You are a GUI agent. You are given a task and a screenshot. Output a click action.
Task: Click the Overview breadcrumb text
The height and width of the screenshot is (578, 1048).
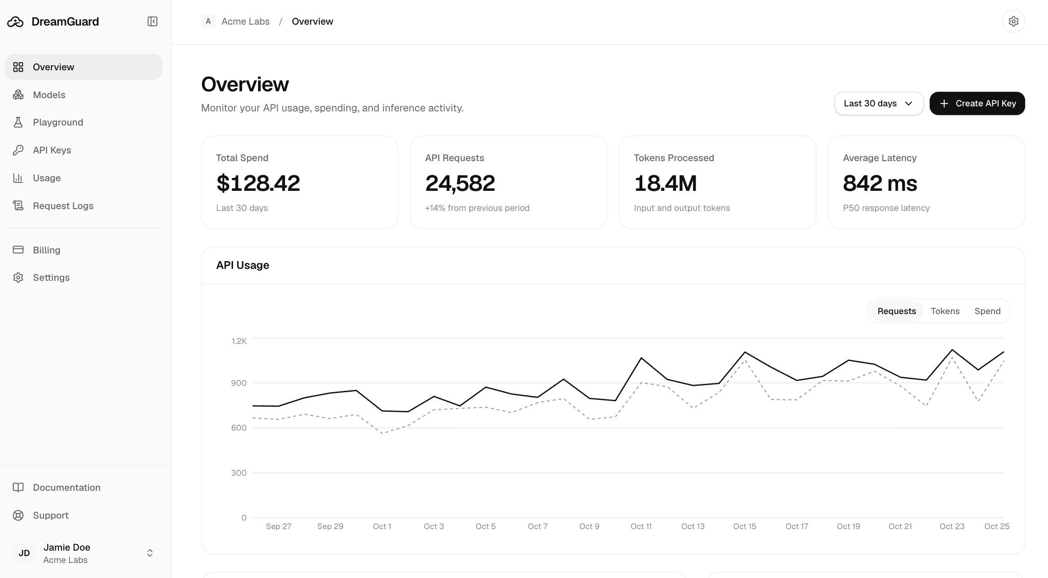(312, 21)
